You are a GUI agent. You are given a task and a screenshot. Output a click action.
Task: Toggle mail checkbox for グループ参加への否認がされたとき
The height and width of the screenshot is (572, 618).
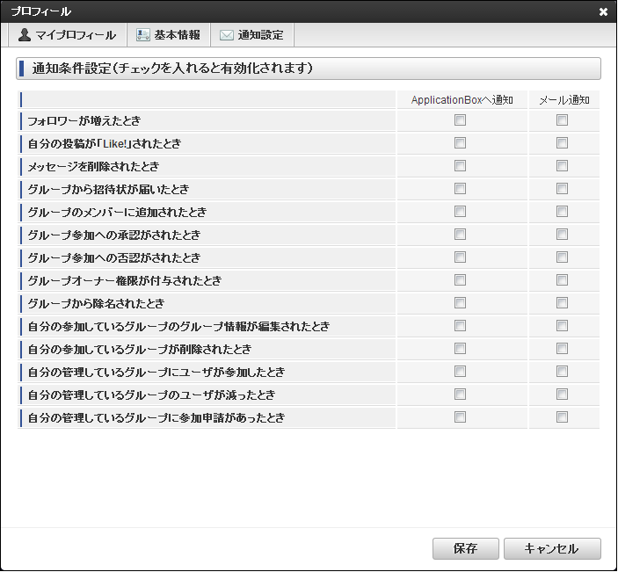pos(562,257)
